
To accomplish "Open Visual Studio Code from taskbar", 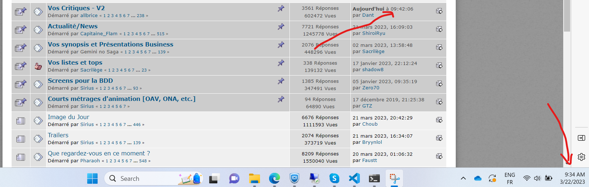I will coord(354,178).
